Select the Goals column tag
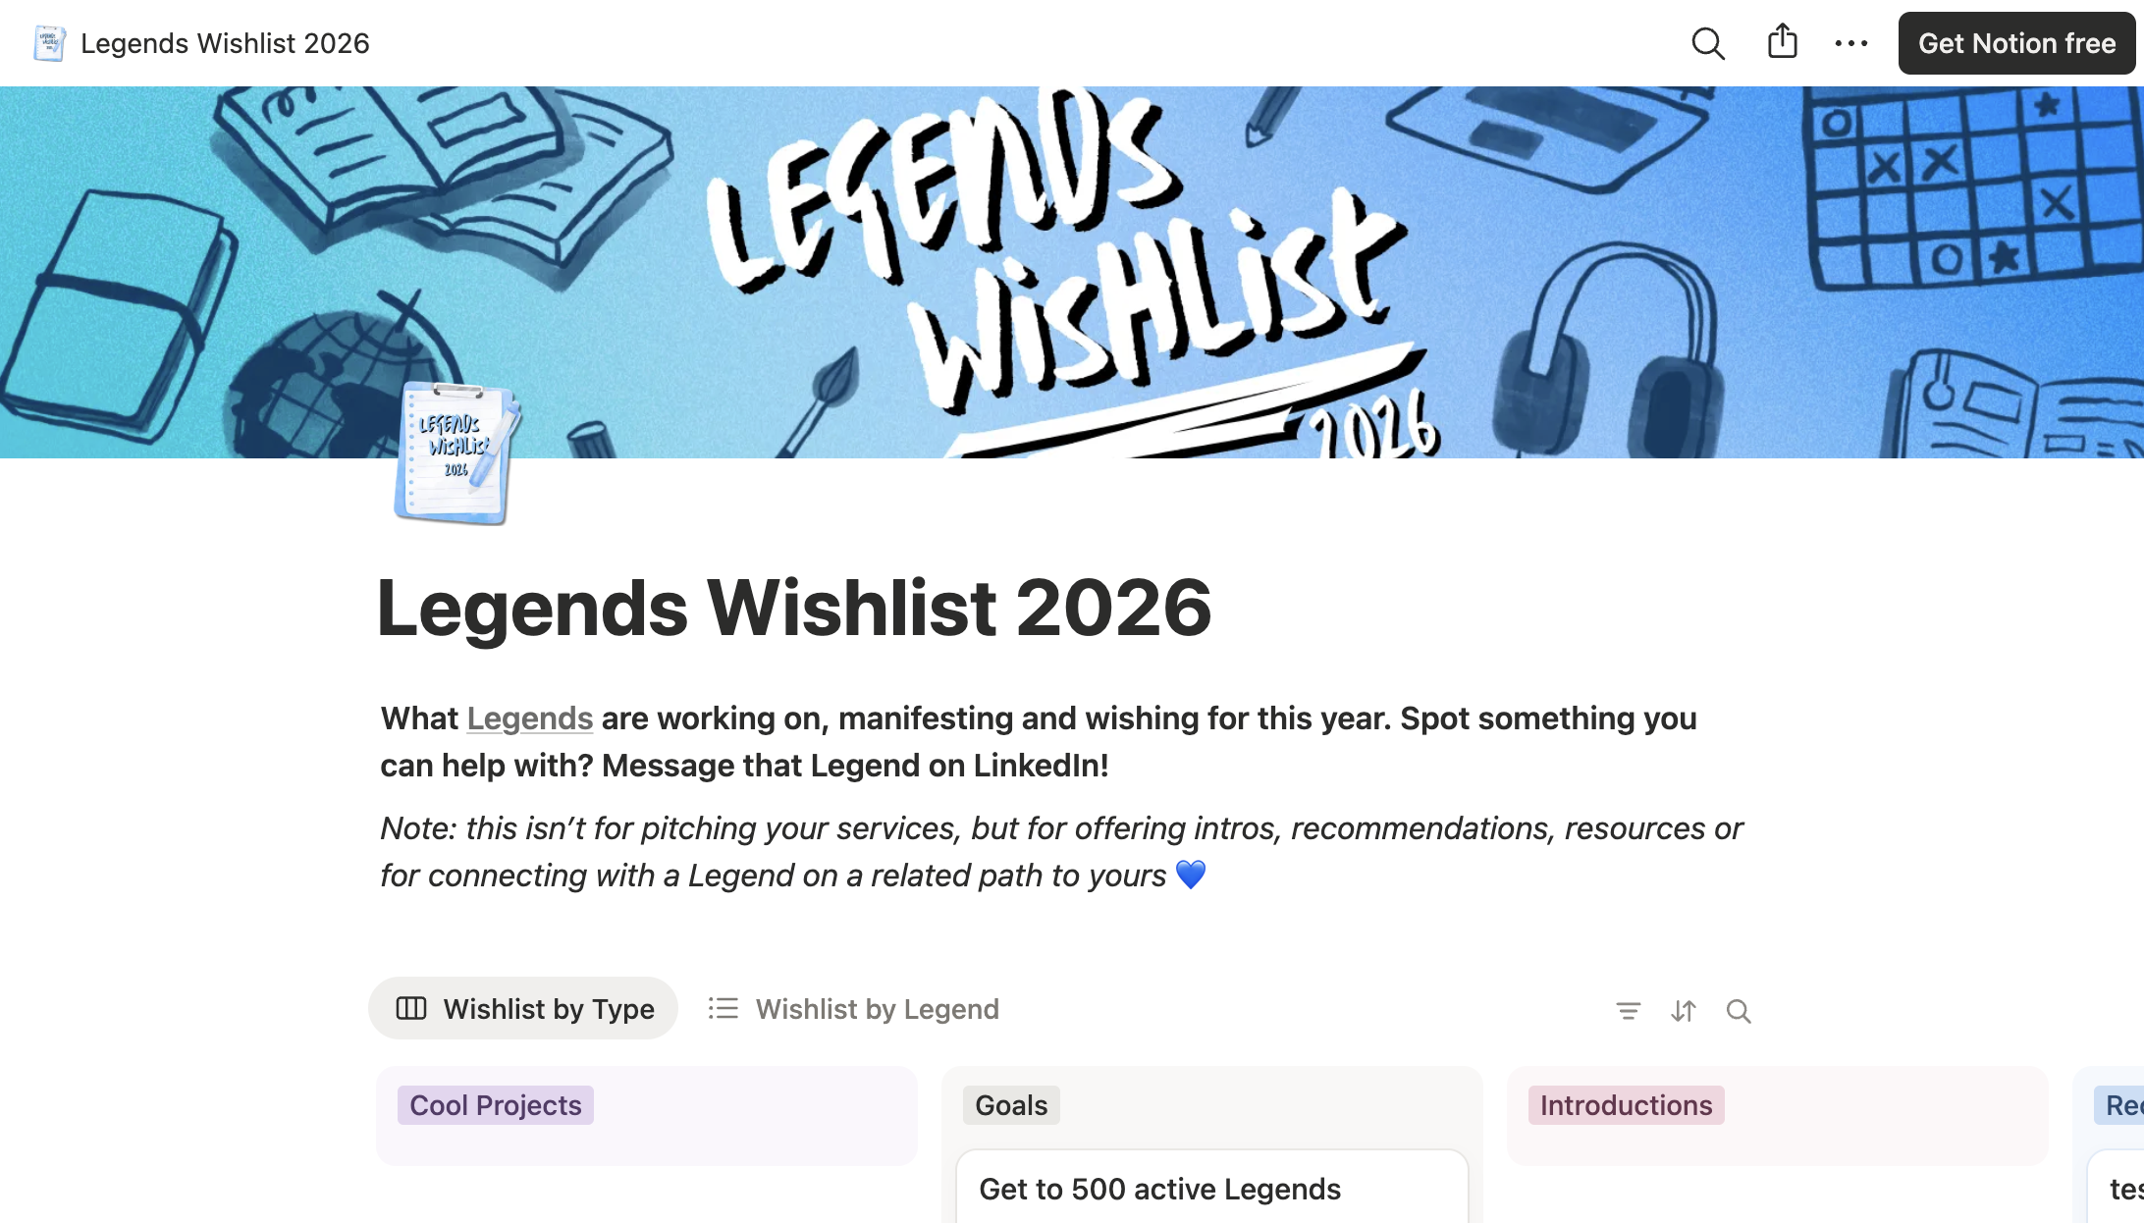2144x1223 pixels. tap(1011, 1105)
